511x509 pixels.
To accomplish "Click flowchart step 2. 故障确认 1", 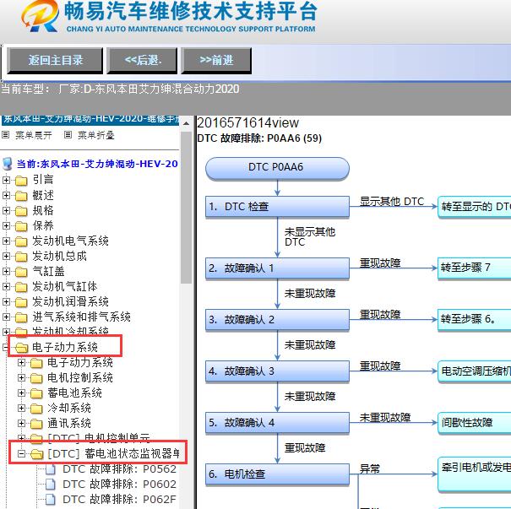I will point(277,268).
